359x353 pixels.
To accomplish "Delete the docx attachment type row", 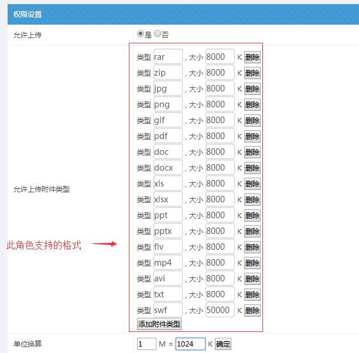I will tap(252, 168).
